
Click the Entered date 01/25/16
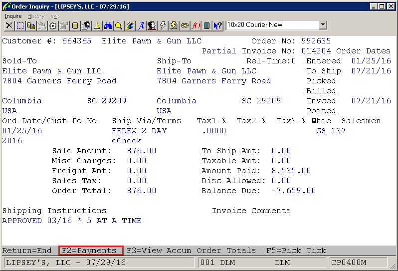click(x=371, y=61)
